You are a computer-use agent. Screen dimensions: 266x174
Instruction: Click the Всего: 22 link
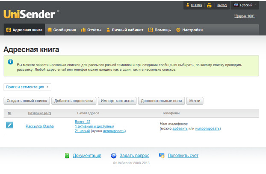(x=83, y=122)
